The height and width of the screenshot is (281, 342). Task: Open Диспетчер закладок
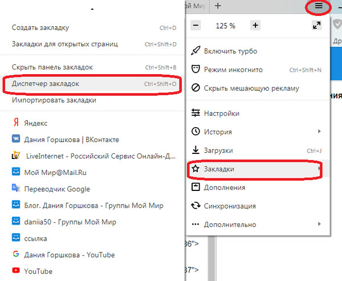pos(92,84)
